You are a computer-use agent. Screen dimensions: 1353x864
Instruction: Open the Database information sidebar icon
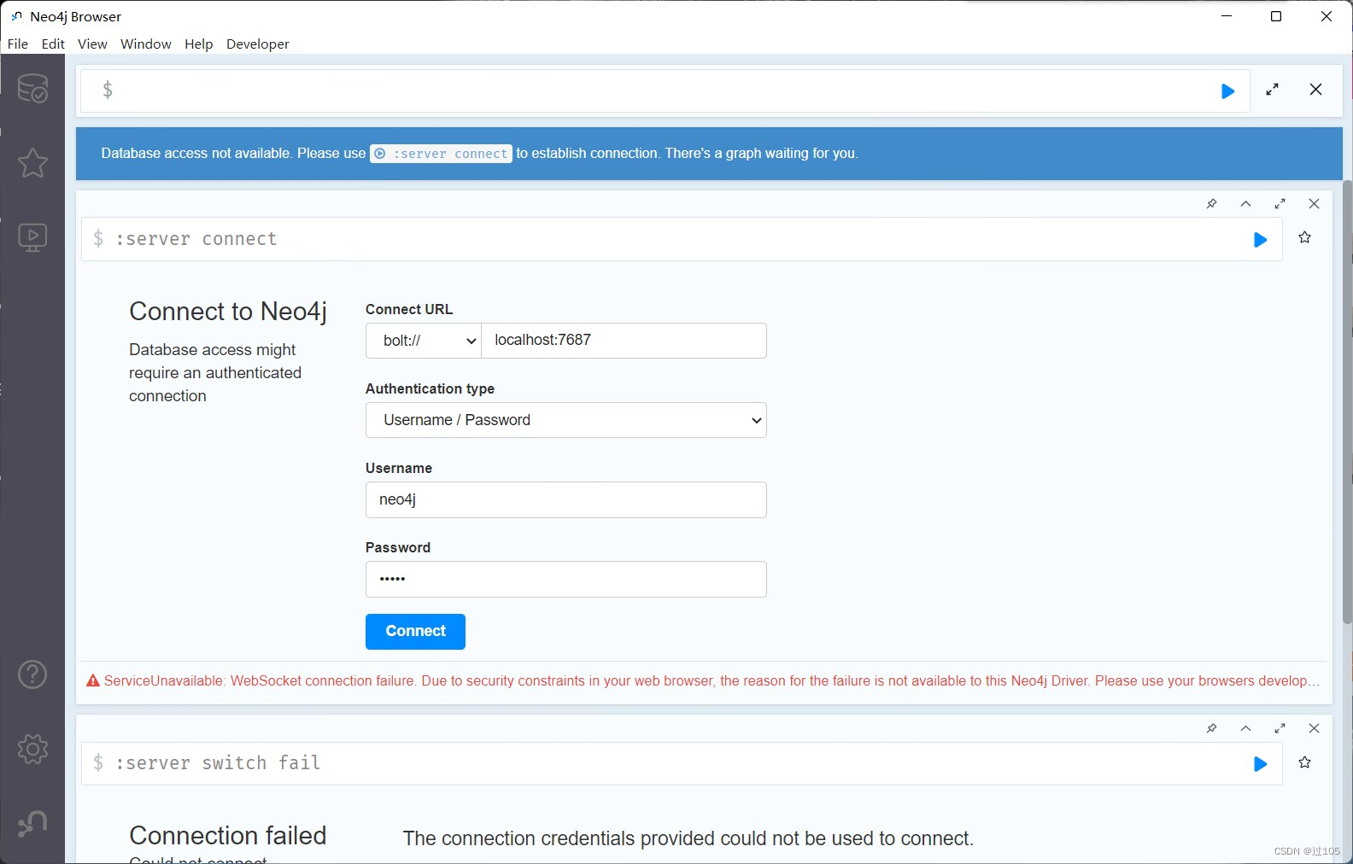pyautogui.click(x=32, y=88)
